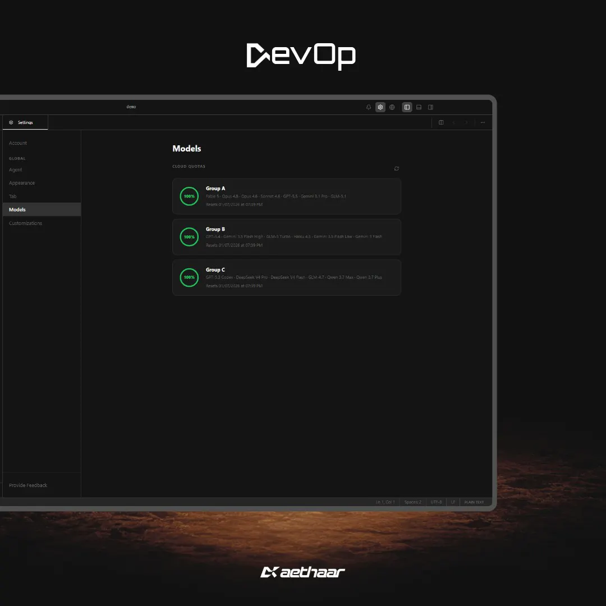Viewport: 606px width, 606px height.
Task: Go back with the left arrow icon
Action: [x=454, y=122]
